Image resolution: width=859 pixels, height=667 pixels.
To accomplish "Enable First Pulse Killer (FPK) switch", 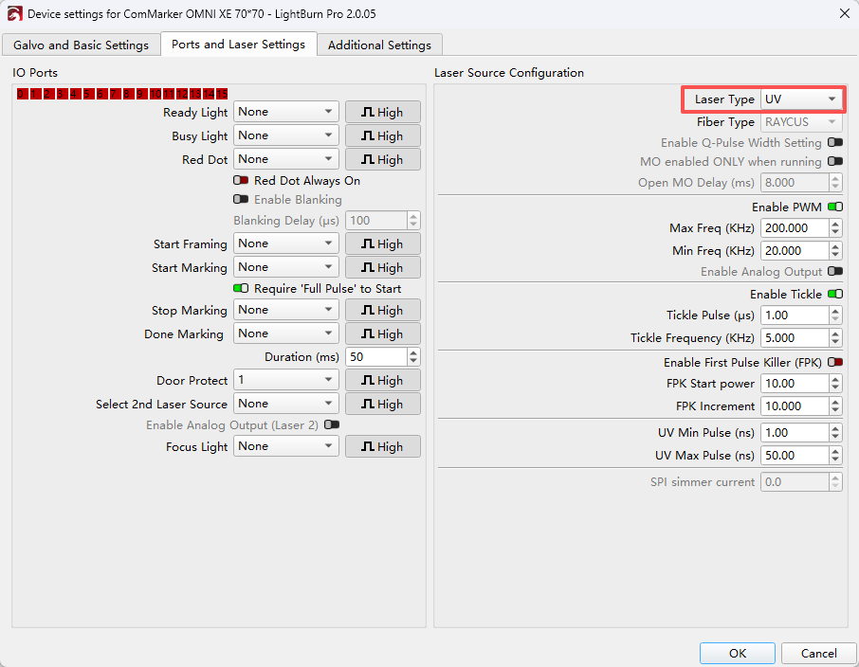I will point(834,362).
